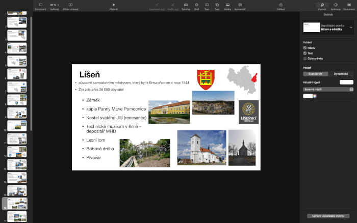Click the bullet 'Lesní lom'
Image resolution: width=357 pixels, height=223 pixels.
click(x=96, y=140)
